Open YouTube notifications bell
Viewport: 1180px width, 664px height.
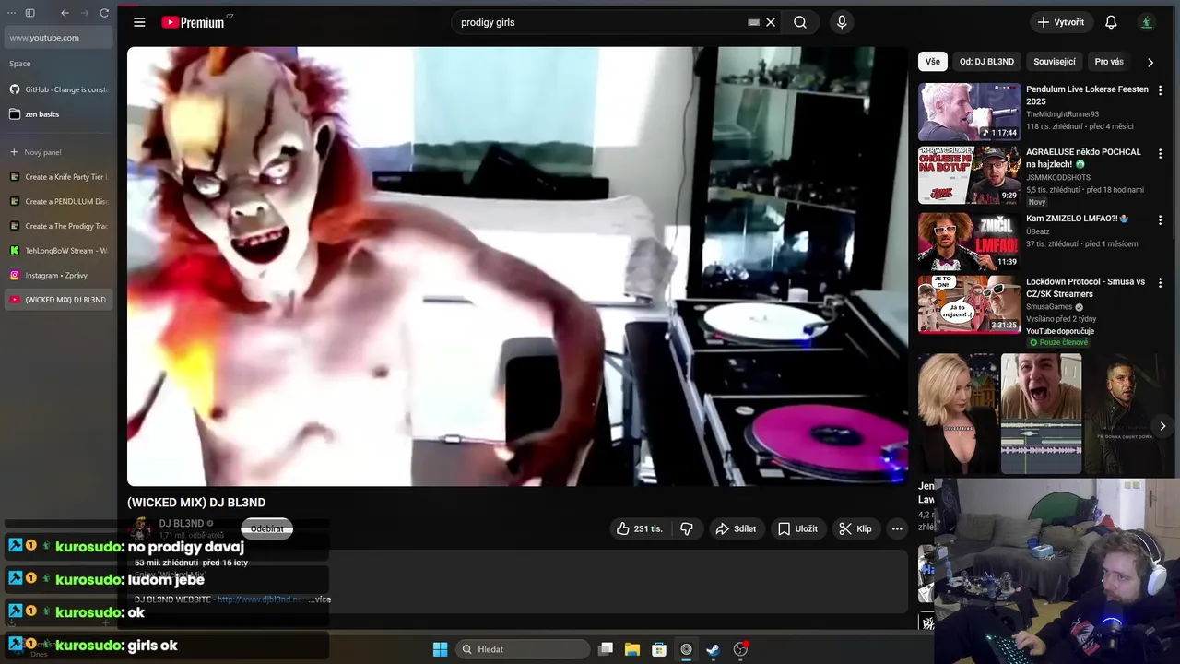coord(1111,22)
